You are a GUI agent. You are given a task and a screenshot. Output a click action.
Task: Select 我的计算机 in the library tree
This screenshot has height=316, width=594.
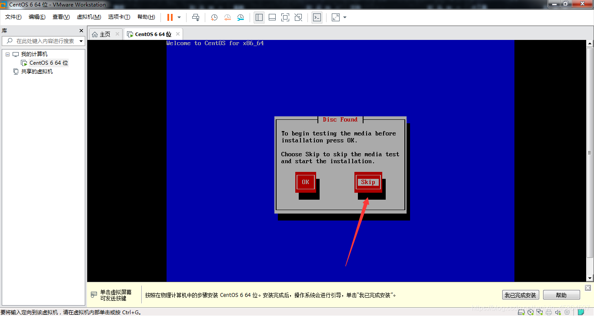pyautogui.click(x=34, y=54)
